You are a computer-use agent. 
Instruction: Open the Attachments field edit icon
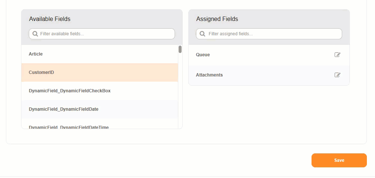coord(337,75)
